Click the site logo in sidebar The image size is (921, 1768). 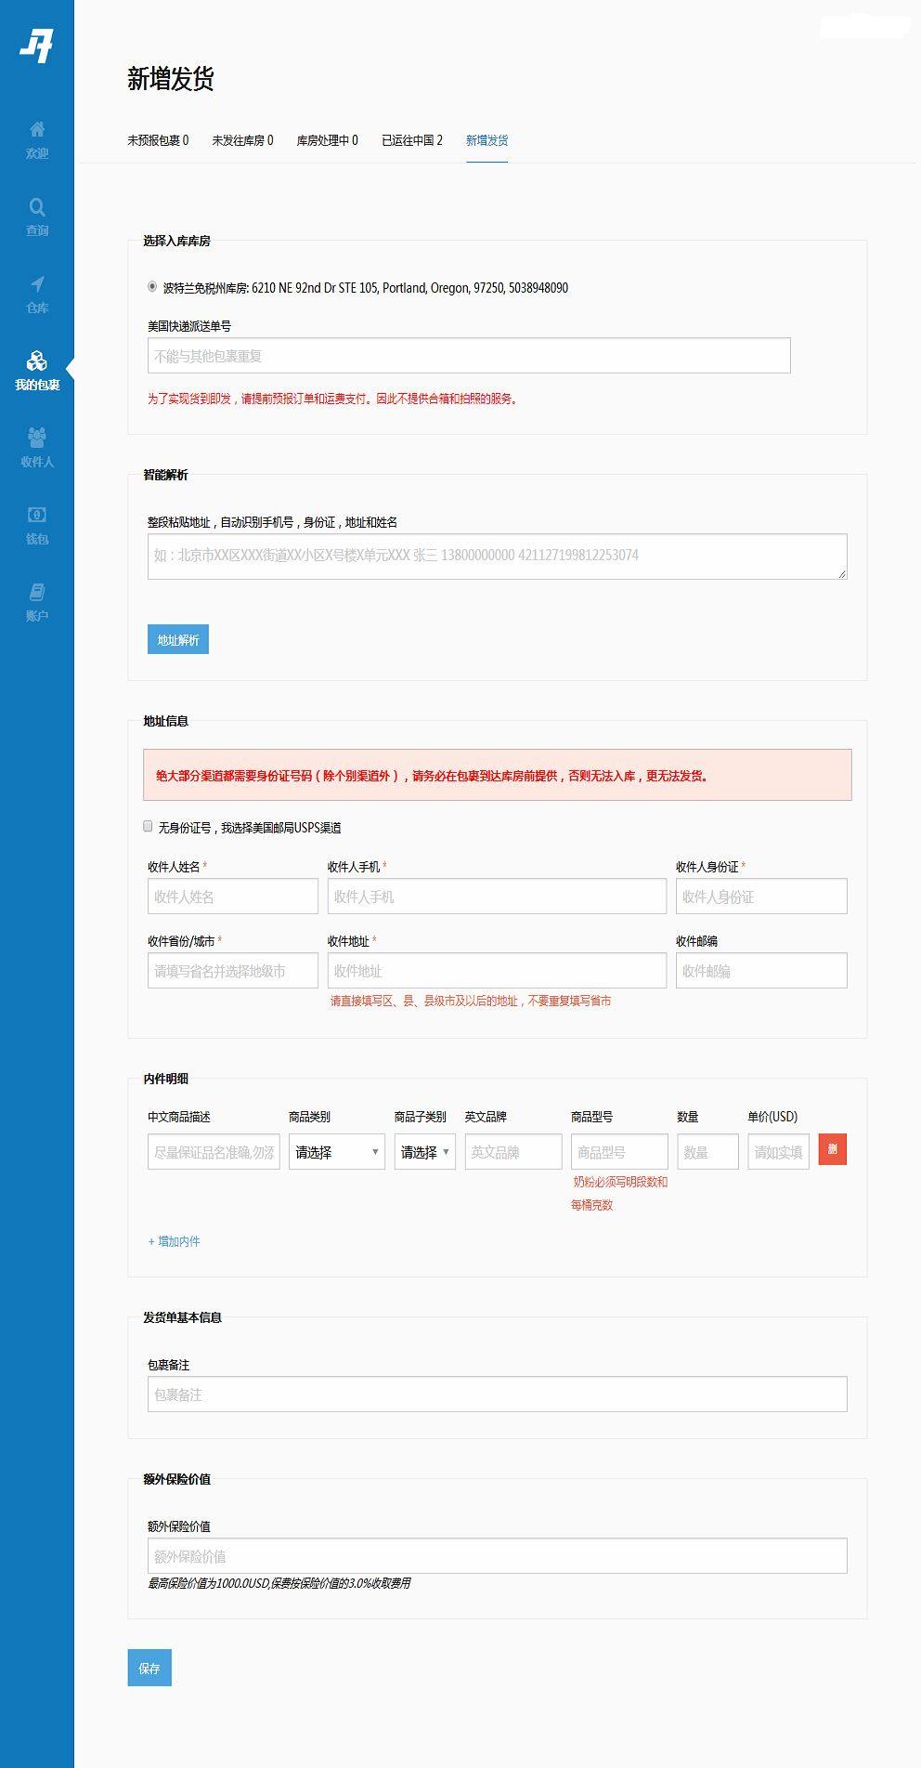pos(37,45)
